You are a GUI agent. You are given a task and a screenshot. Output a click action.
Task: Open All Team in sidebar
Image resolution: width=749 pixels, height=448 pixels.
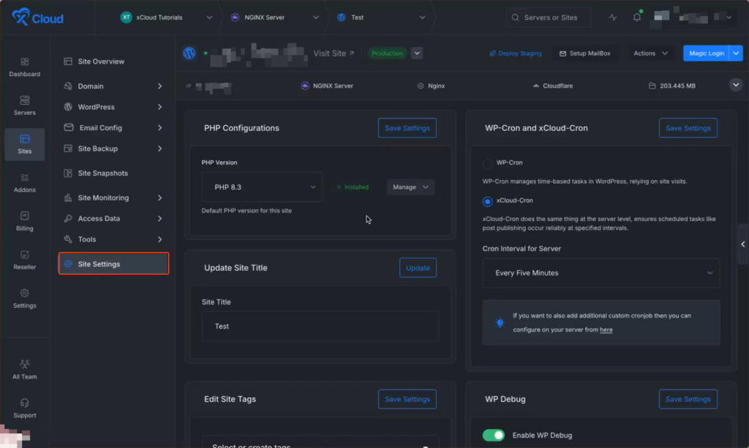coord(24,370)
